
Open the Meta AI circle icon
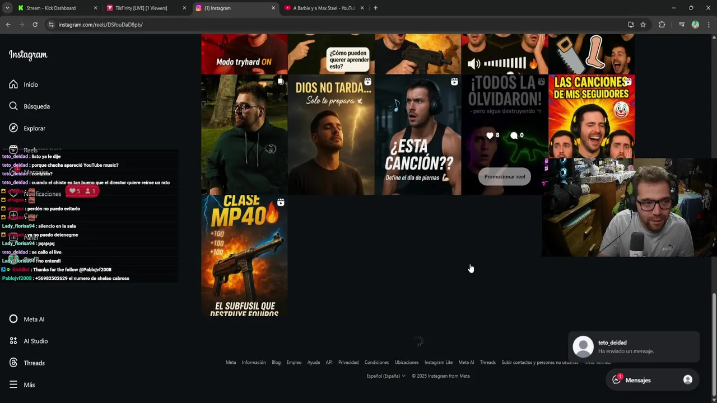13,319
